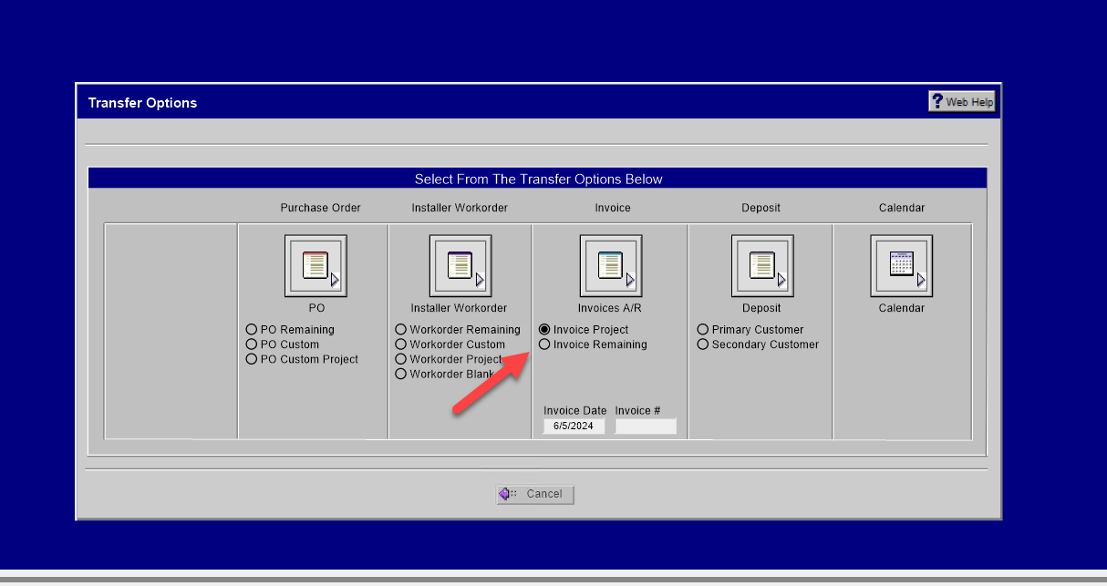
Task: Open the PO transfer icon
Action: coord(316,266)
